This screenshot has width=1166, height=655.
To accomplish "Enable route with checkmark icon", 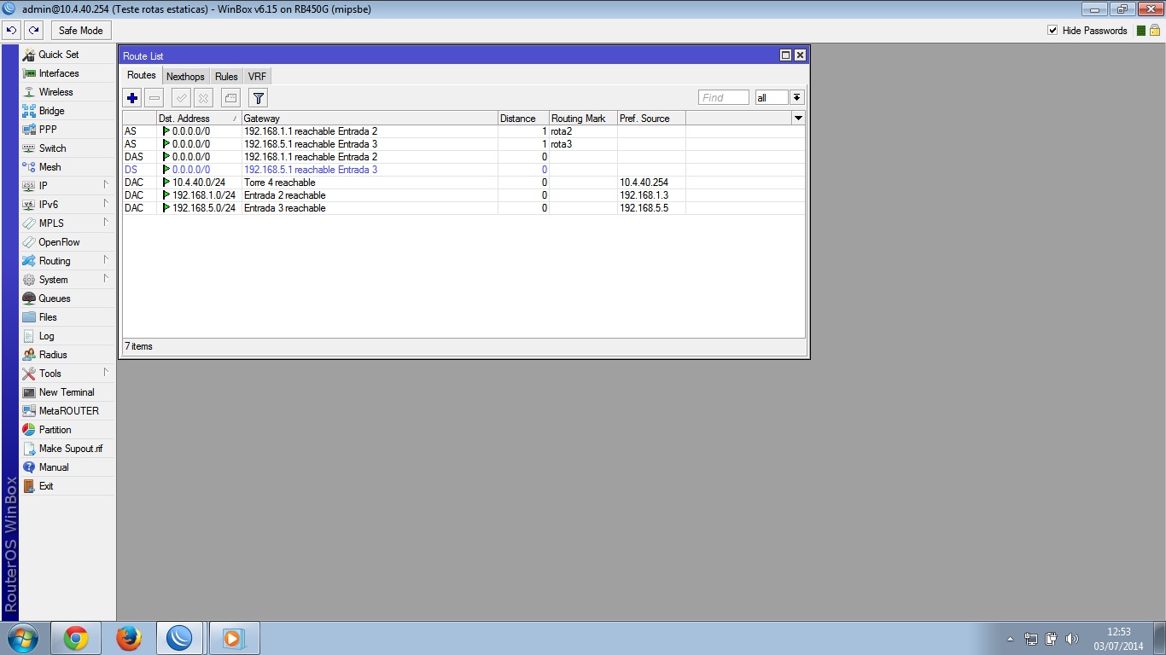I will coord(181,98).
